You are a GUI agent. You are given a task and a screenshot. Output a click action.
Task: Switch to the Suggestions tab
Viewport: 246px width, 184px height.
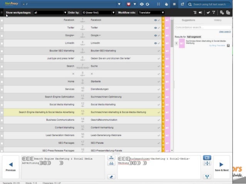(188, 20)
